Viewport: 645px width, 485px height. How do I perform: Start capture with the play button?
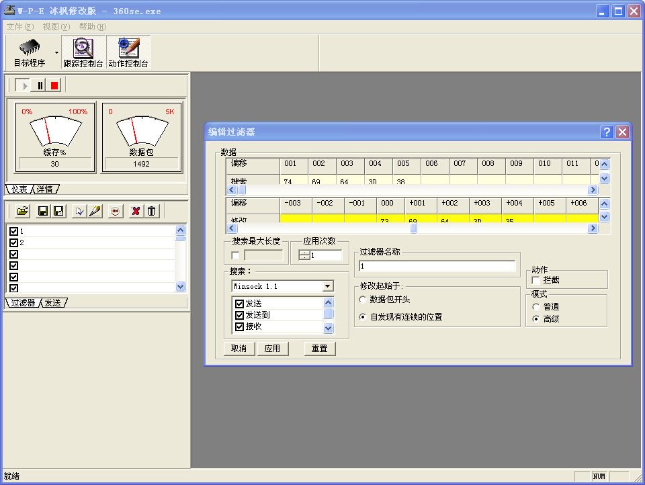[22, 85]
